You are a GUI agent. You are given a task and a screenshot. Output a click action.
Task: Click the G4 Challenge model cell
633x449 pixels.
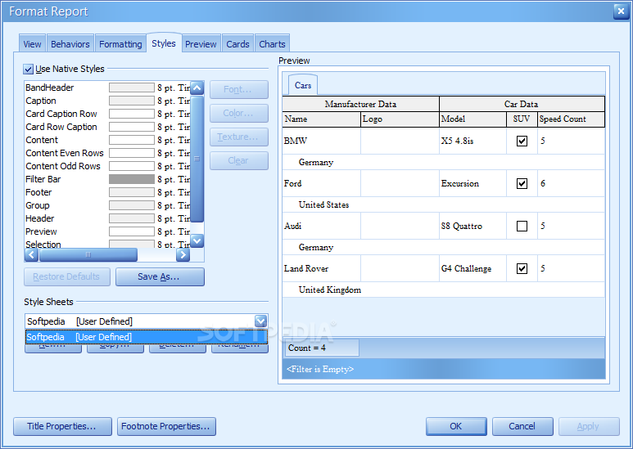tap(472, 268)
